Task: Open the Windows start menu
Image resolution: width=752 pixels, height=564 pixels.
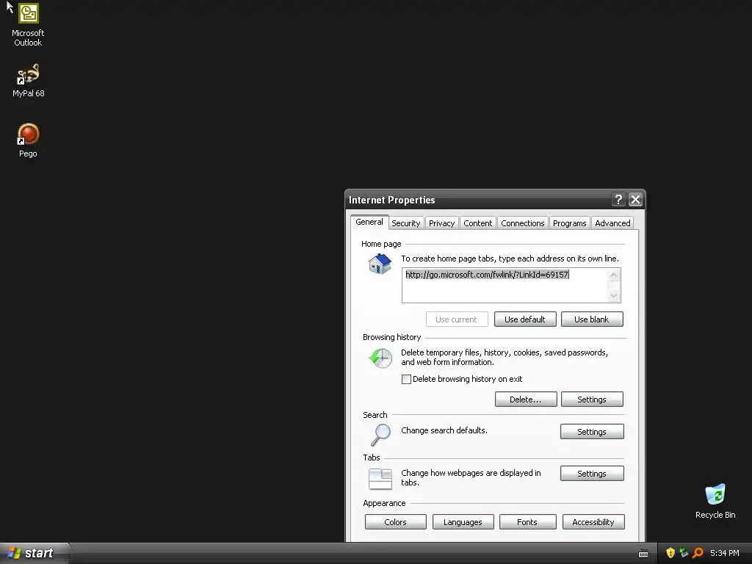Action: pyautogui.click(x=35, y=553)
